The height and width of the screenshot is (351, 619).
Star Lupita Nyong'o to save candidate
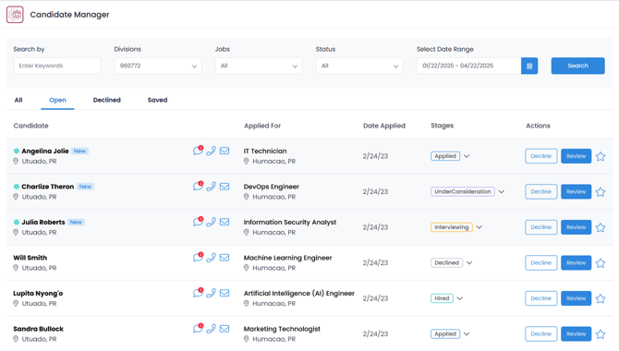coord(601,298)
